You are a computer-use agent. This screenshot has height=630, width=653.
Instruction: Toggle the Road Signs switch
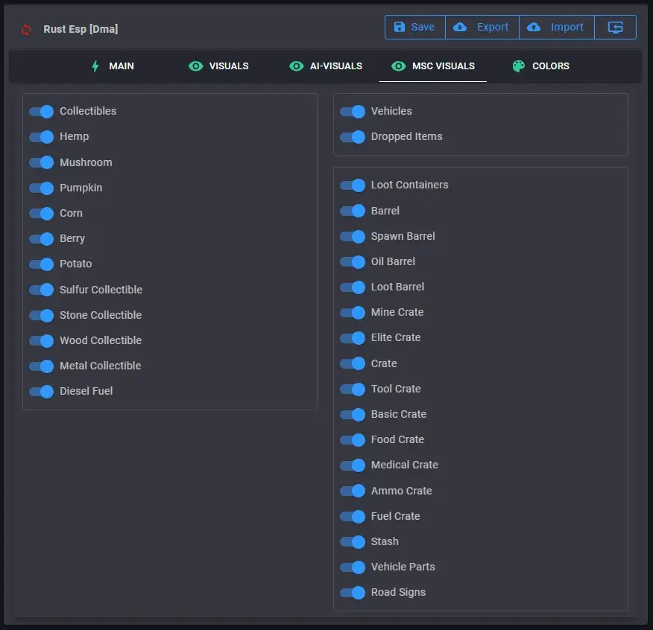(353, 593)
